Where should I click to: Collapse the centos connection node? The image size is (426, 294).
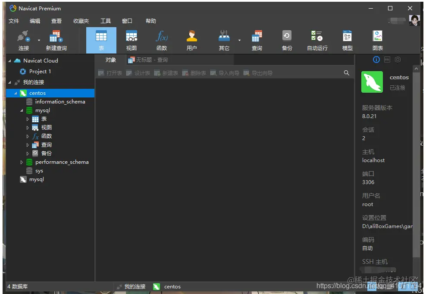(x=16, y=93)
